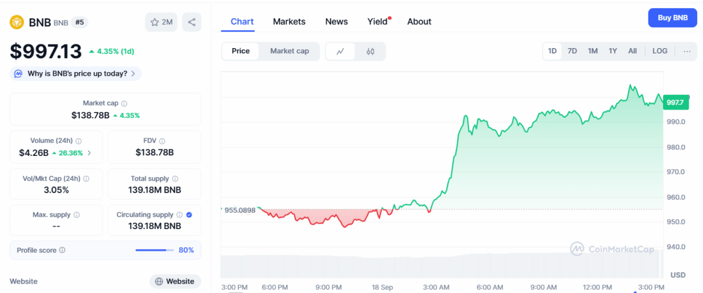This screenshot has width=703, height=293.
Task: Select the Market cap chart toggle
Action: pyautogui.click(x=289, y=51)
